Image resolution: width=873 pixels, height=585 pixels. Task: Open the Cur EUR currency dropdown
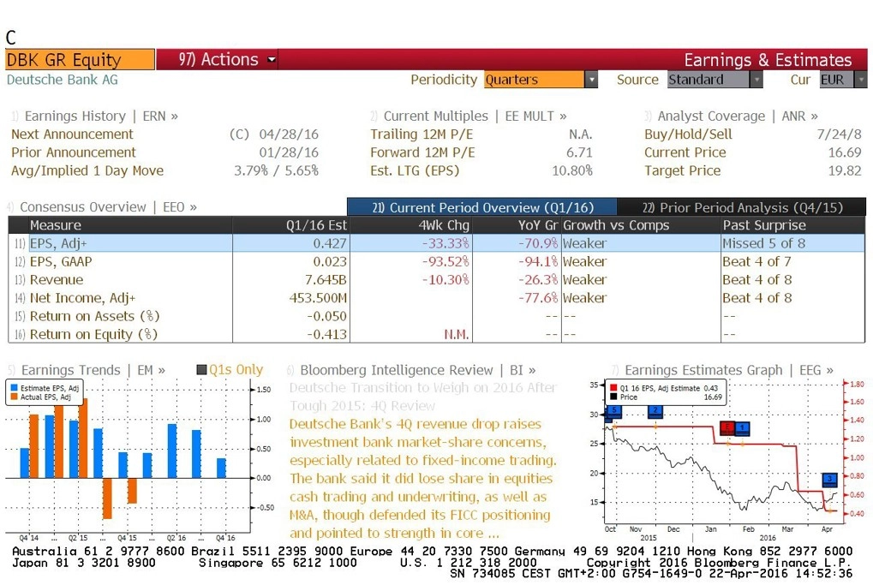843,80
